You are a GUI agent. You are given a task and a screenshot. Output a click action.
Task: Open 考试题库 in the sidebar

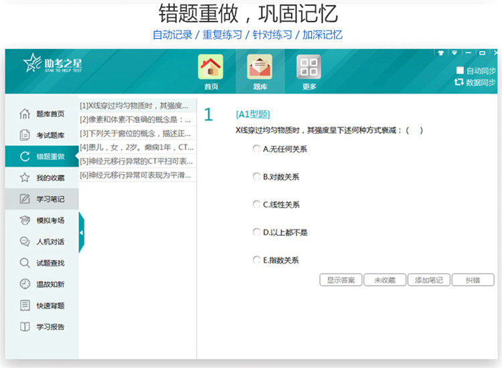41,135
